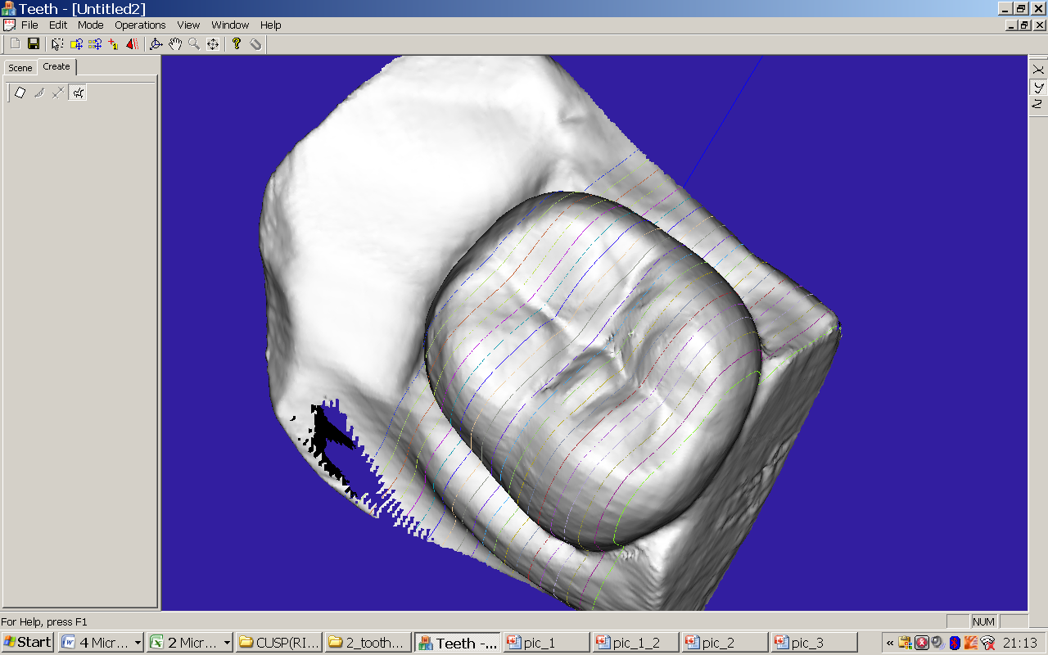This screenshot has width=1048, height=655.
Task: Choose the red mirror tool icon
Action: (132, 43)
